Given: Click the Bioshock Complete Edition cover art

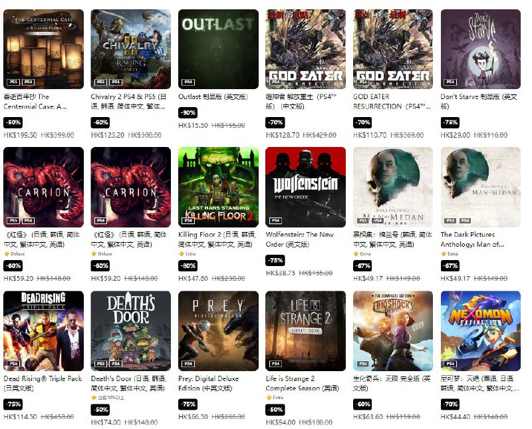Looking at the screenshot, I should 393,331.
